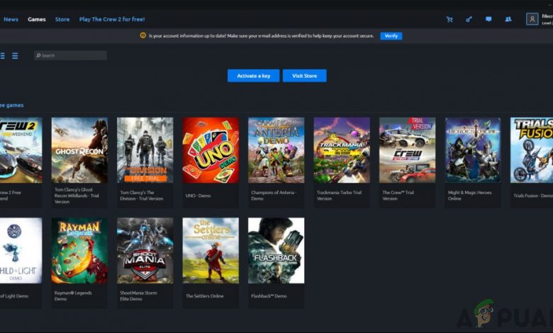Open the Free games section heading
This screenshot has width=553, height=333.
click(x=11, y=105)
